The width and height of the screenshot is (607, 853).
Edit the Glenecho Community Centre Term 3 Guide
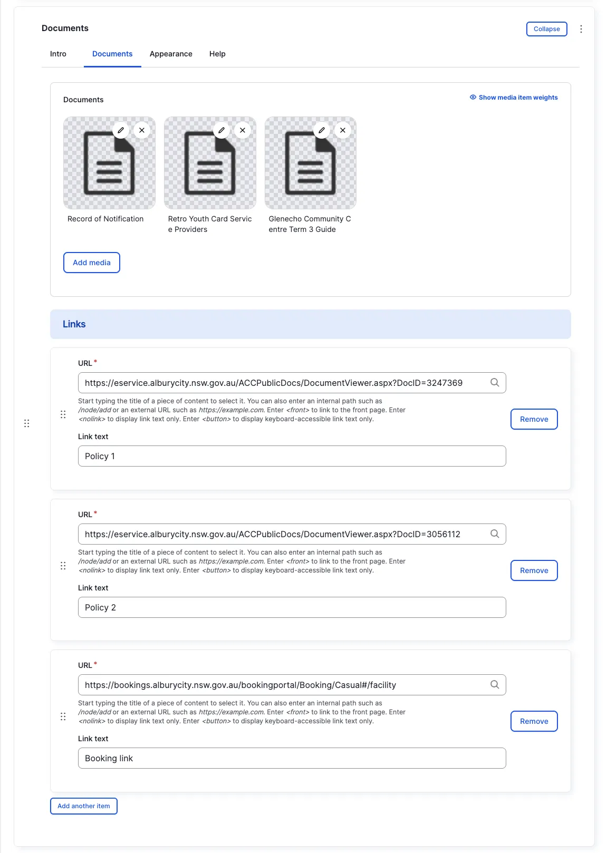point(322,130)
